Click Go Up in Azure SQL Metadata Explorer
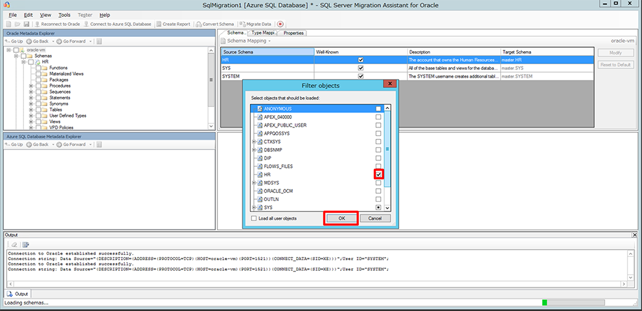The height and width of the screenshot is (311, 642). 14,144
